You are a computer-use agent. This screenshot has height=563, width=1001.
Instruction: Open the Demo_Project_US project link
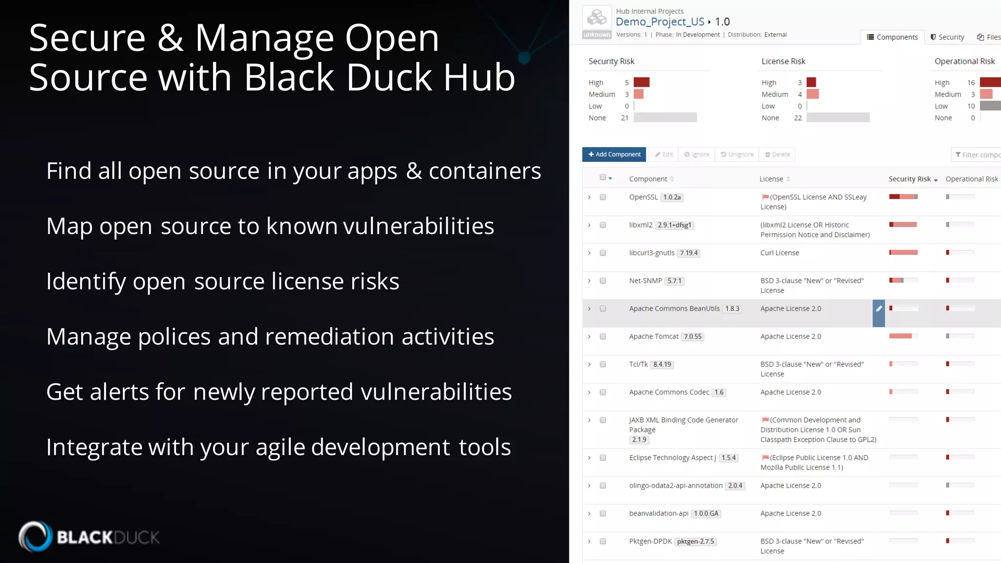[660, 22]
